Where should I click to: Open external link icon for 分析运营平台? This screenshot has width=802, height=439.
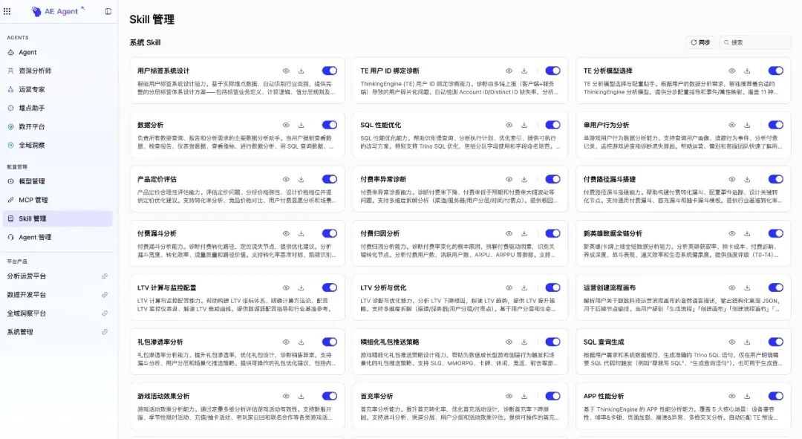[x=105, y=276]
